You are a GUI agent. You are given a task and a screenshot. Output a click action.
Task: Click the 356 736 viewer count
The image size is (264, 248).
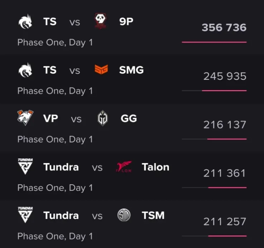point(224,28)
